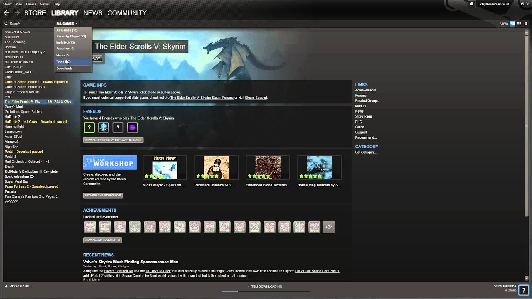The image size is (532, 299).
Task: Collapse the All Games filter dropdown
Action: [66, 24]
